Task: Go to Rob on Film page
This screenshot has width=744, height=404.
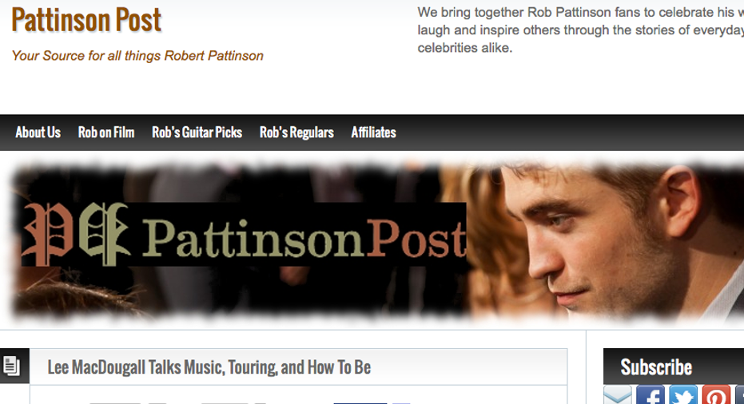Action: 106,133
